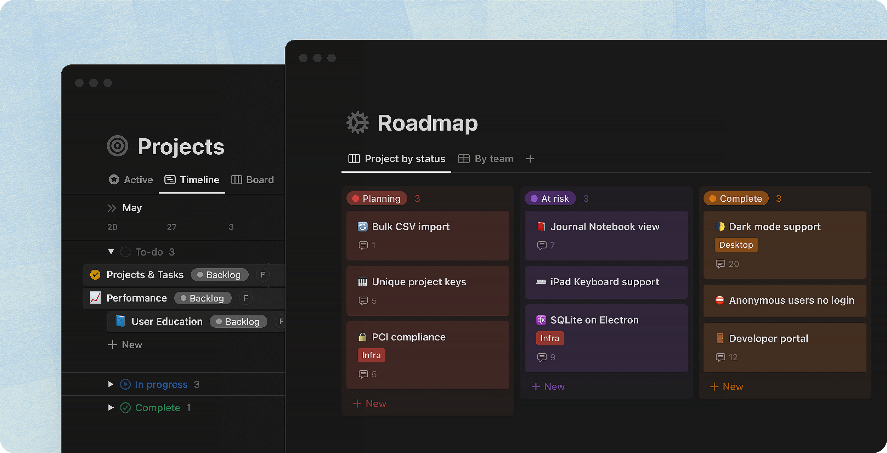Viewport: 887px width, 453px height.
Task: Click the Infra tag on SQLite card
Action: (549, 338)
